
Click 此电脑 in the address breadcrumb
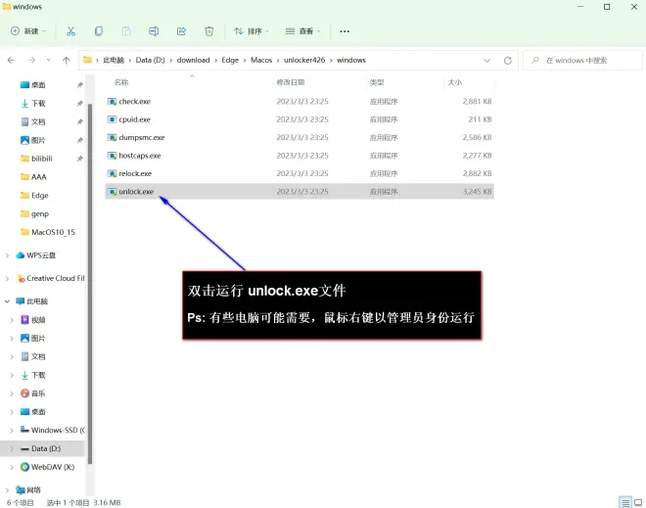tap(114, 60)
